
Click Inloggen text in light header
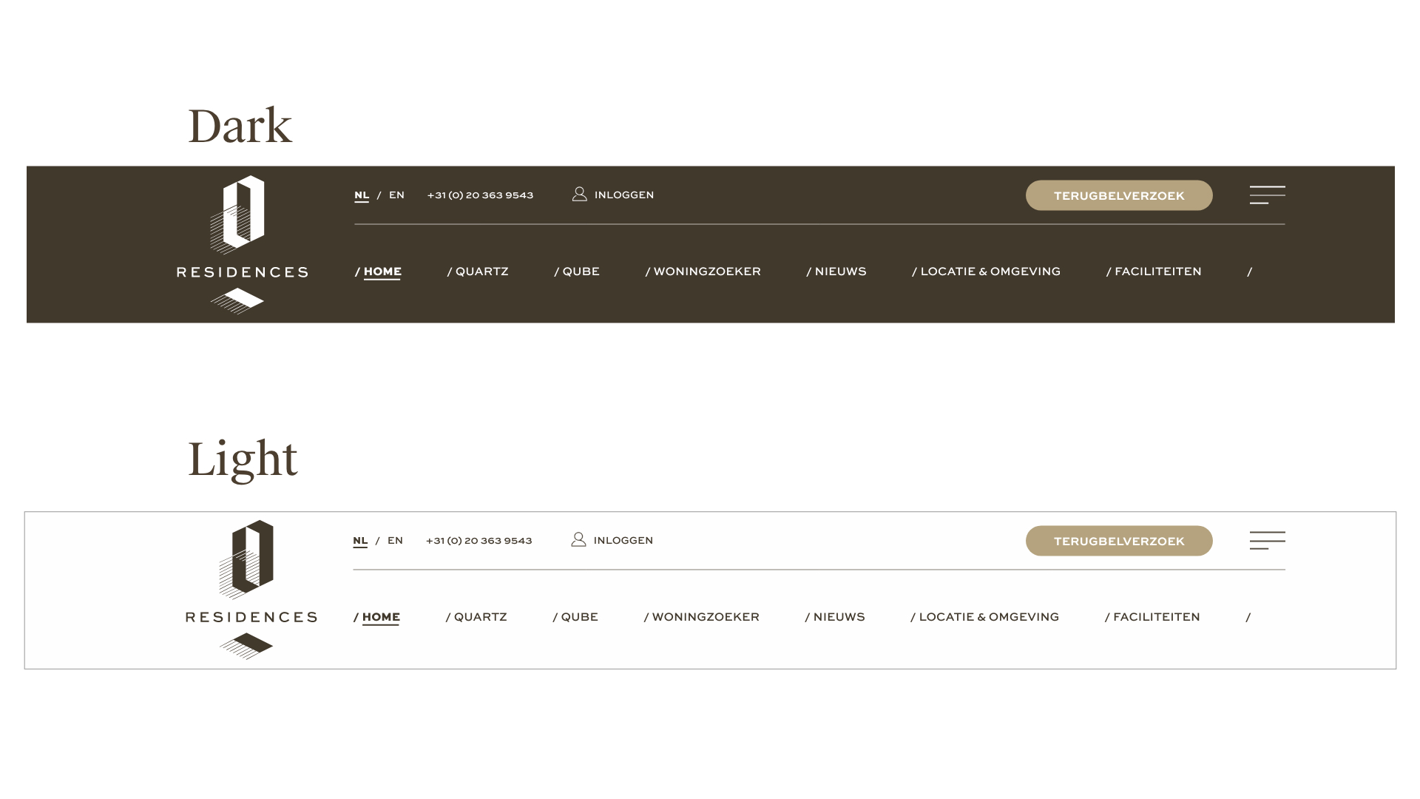click(x=623, y=541)
